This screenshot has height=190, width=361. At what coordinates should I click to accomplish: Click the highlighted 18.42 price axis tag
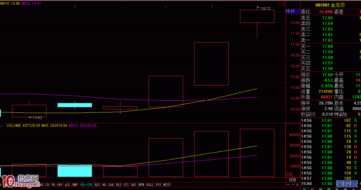[292, 11]
